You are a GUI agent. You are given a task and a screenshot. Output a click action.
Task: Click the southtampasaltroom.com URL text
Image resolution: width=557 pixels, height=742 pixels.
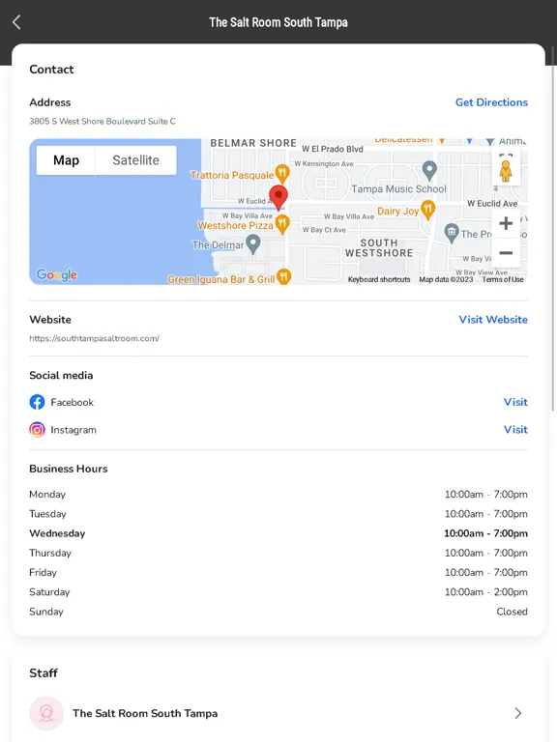click(94, 338)
